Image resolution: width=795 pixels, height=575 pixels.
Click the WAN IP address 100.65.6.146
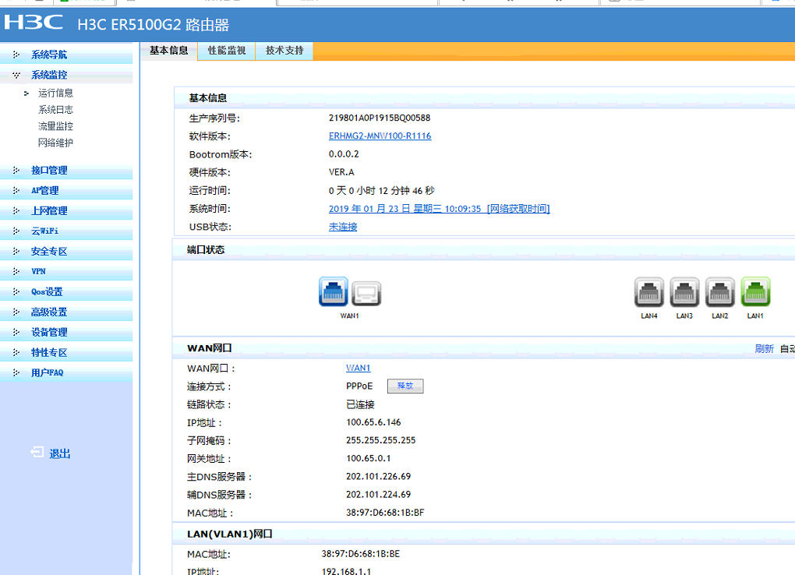pyautogui.click(x=373, y=422)
